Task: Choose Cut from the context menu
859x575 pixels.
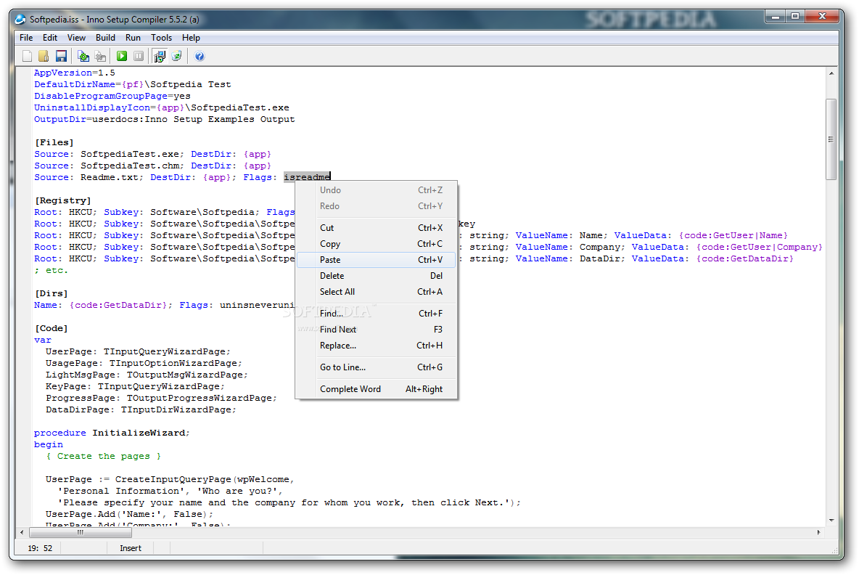Action: click(x=376, y=227)
